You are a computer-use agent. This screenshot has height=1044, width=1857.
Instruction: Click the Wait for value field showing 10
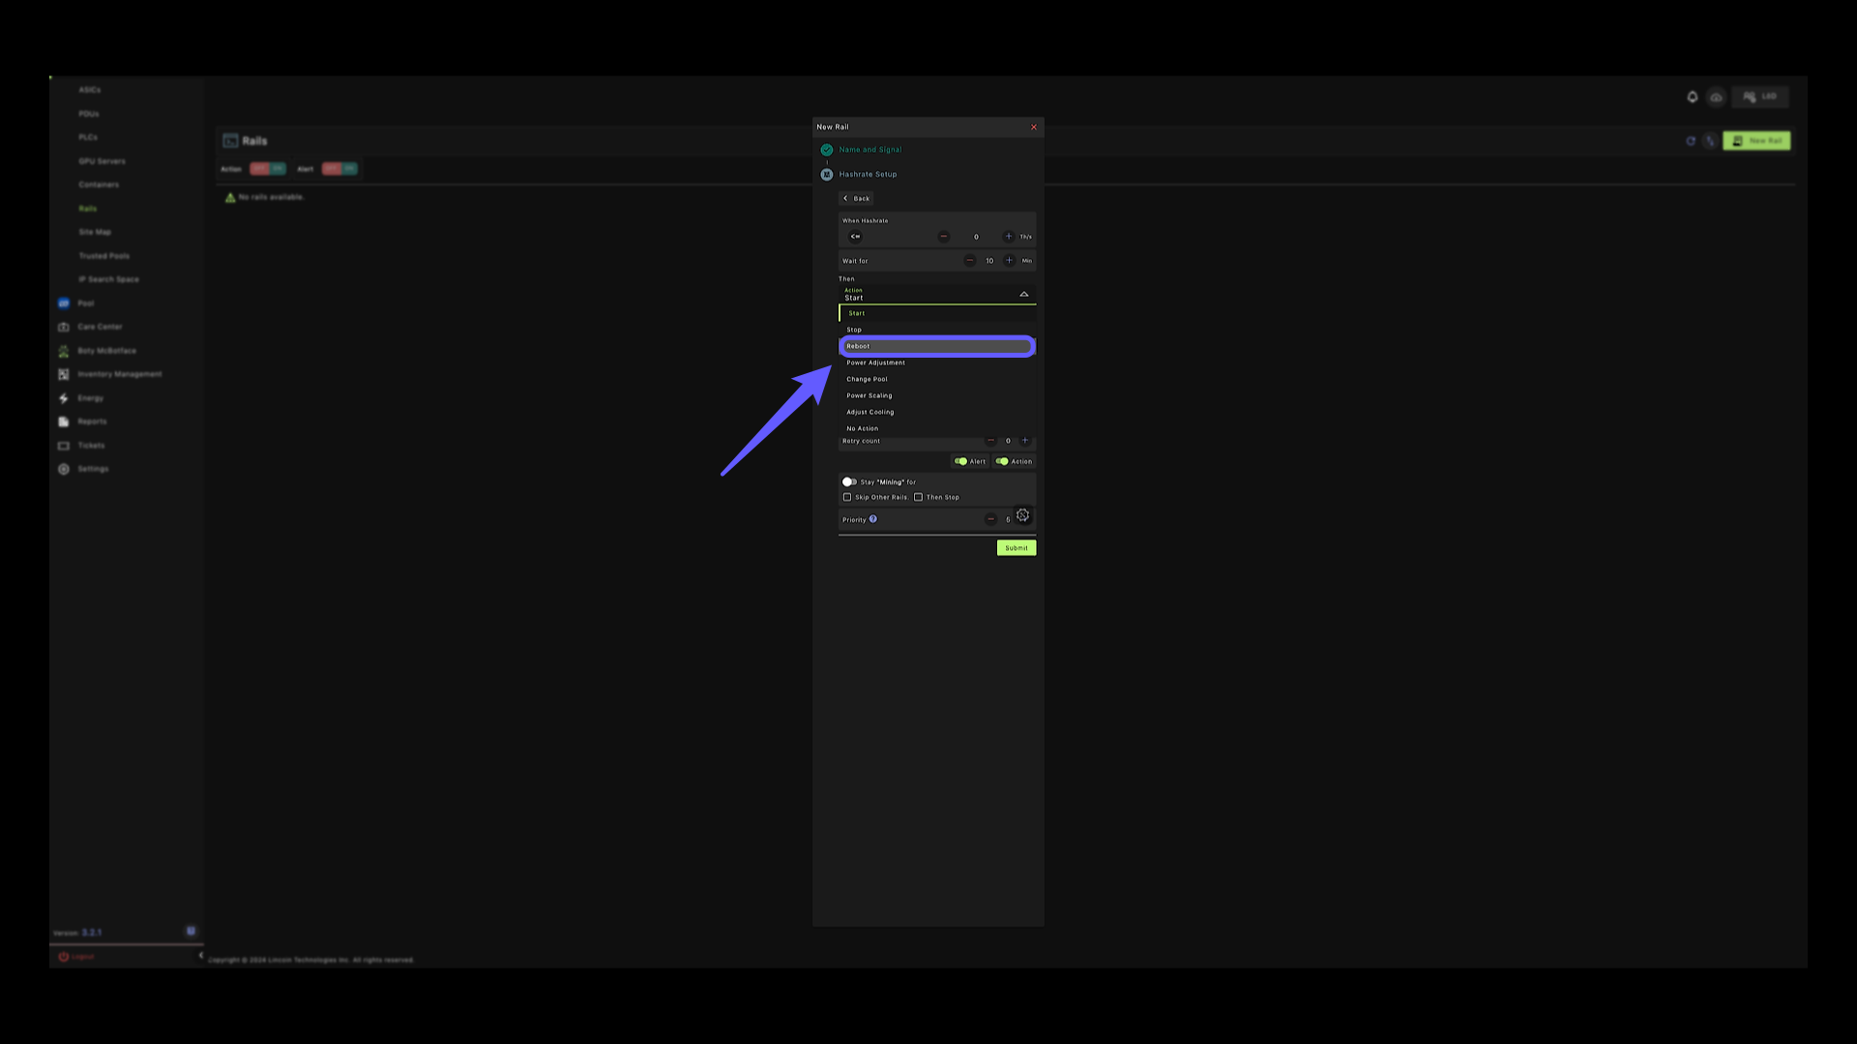point(989,261)
